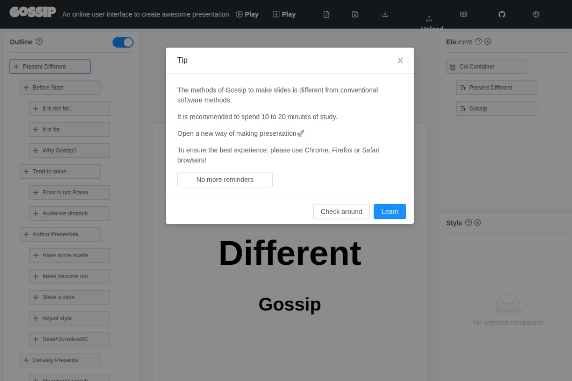The image size is (572, 381).
Task: Click the Tip dialog title text
Action: click(182, 60)
